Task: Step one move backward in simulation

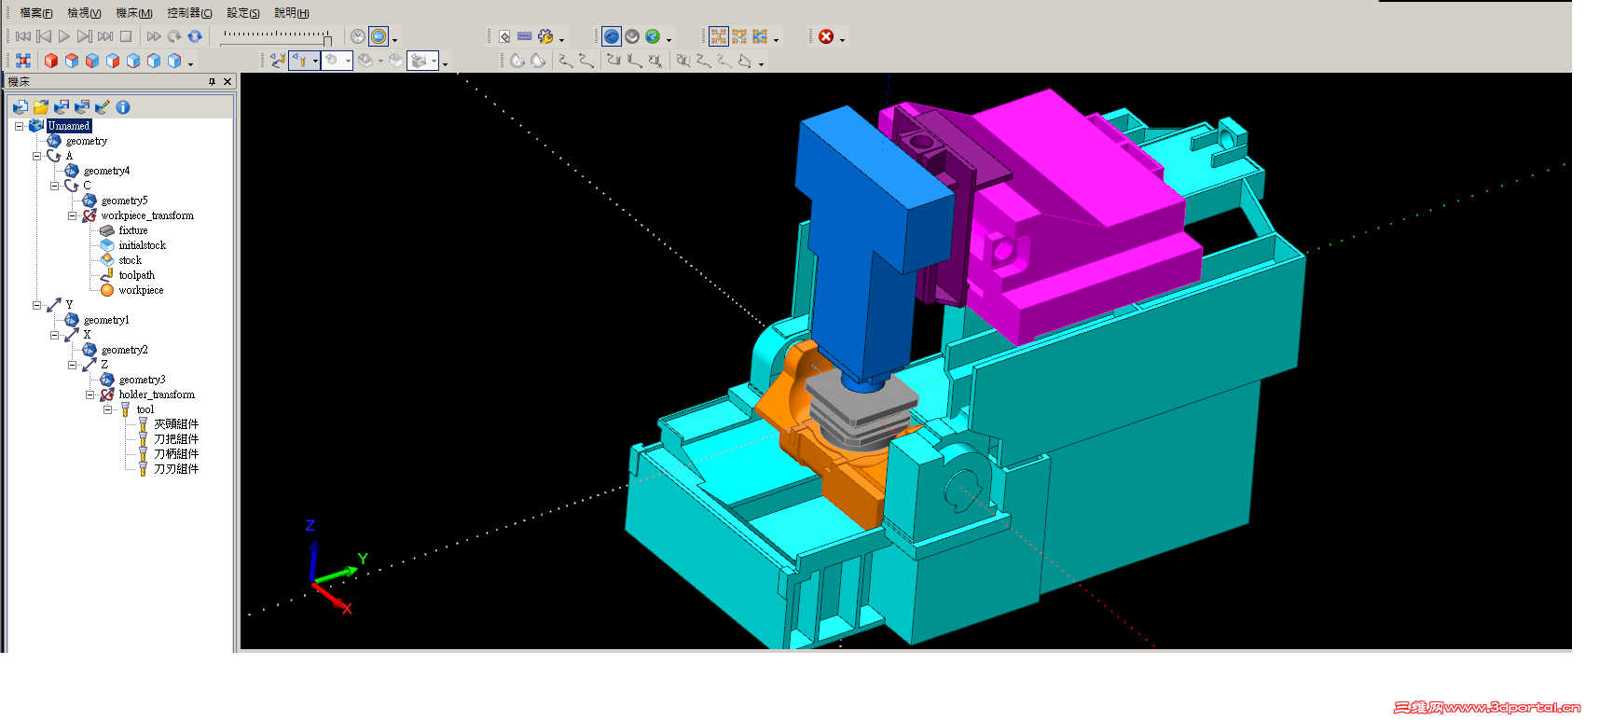Action: (x=44, y=36)
